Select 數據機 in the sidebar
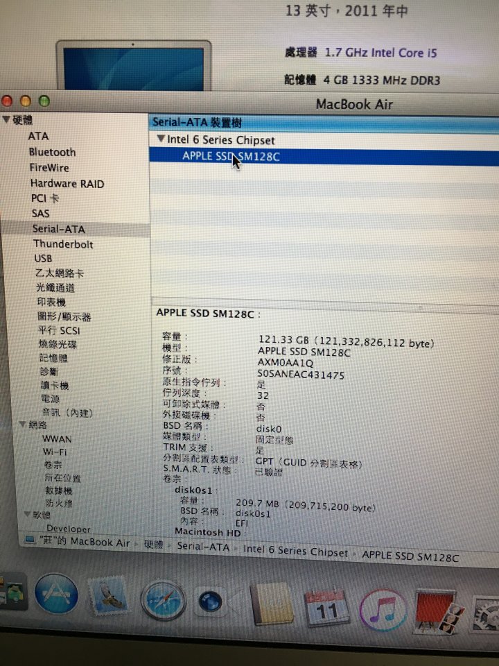Image resolution: width=499 pixels, height=666 pixels. (58, 490)
